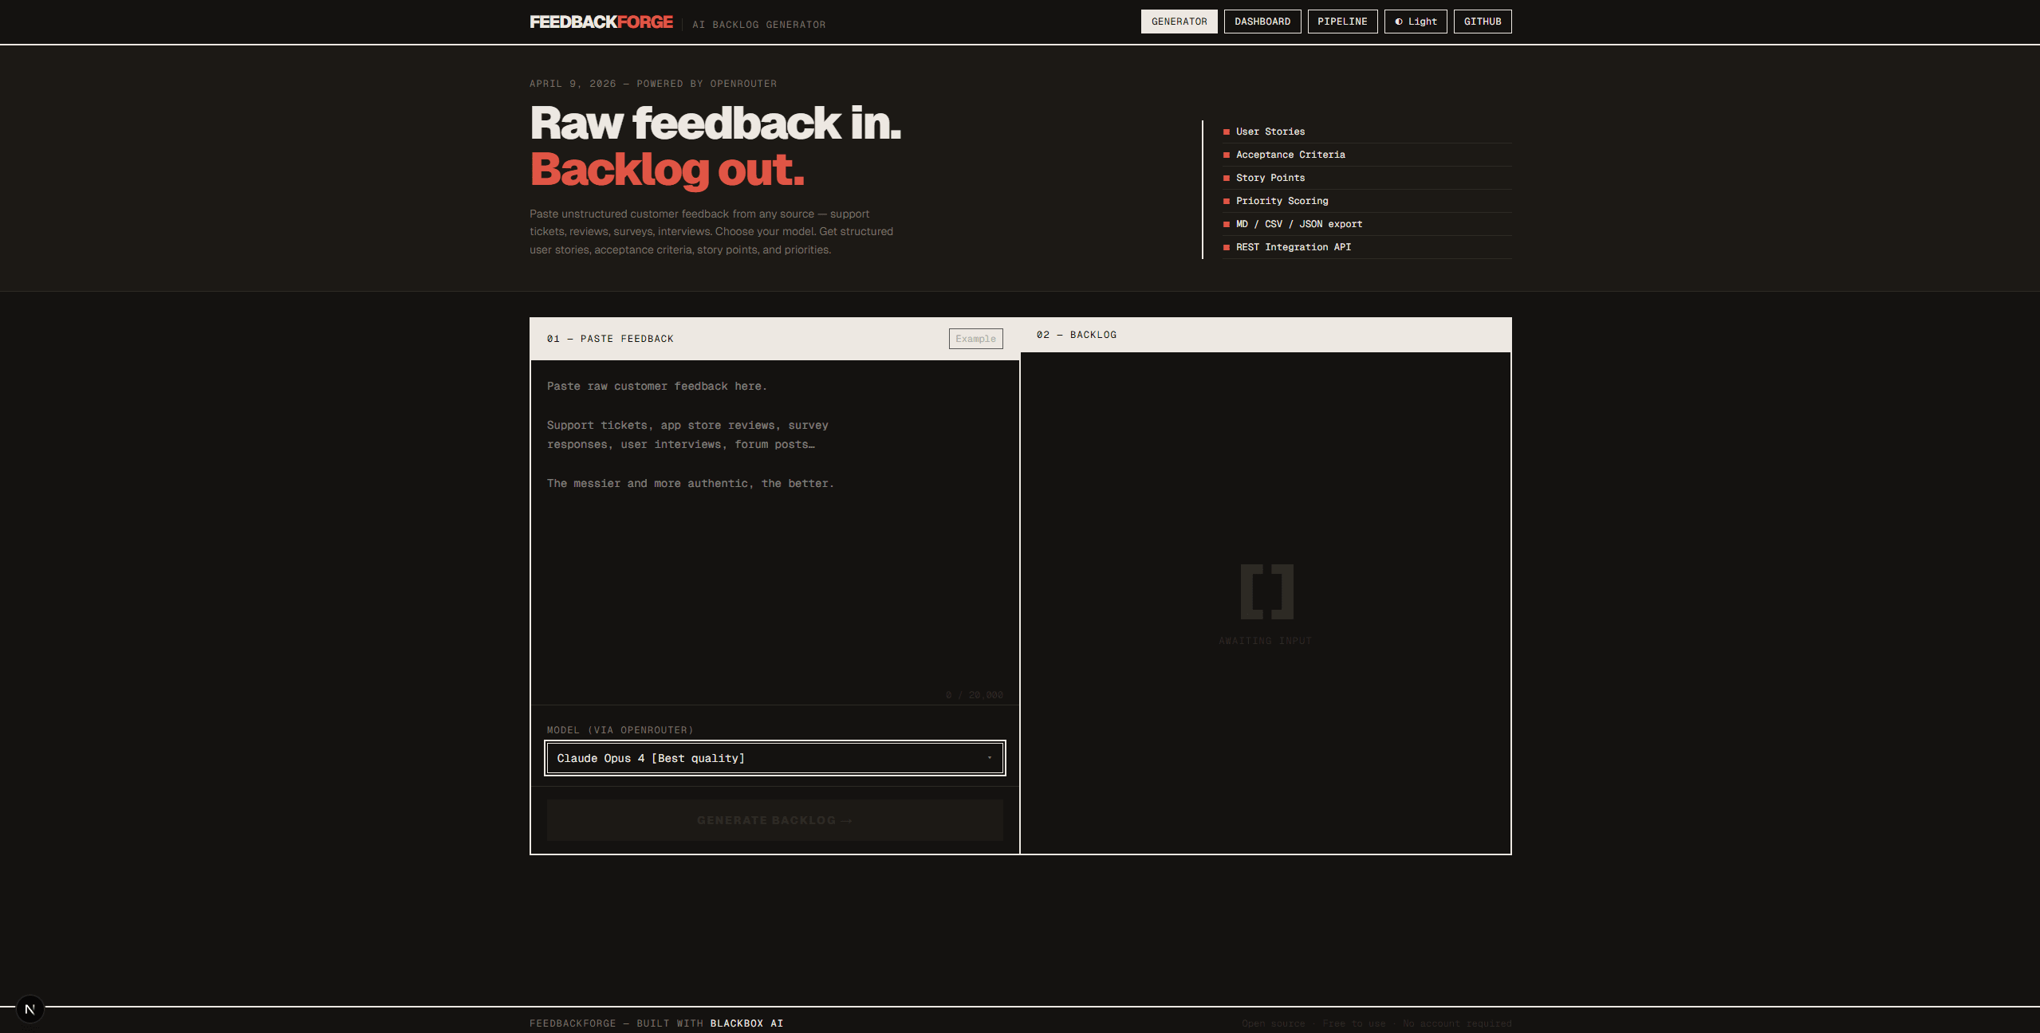This screenshot has width=2040, height=1033.
Task: Click the N badge in the bottom-left corner
Action: [30, 1007]
